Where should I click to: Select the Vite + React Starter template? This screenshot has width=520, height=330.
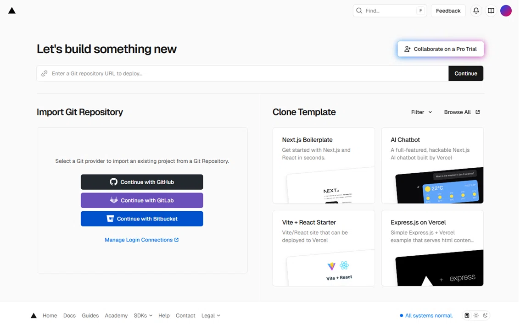[324, 248]
